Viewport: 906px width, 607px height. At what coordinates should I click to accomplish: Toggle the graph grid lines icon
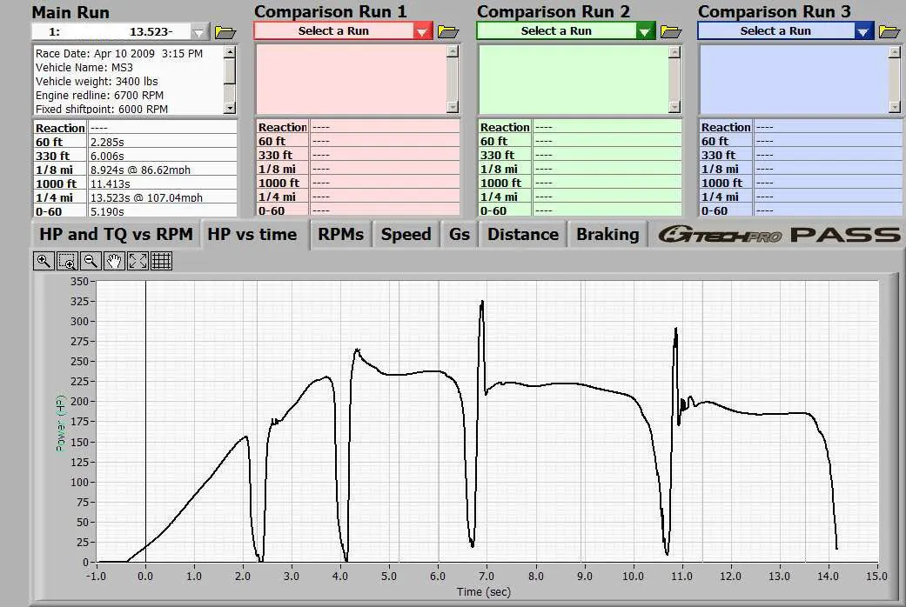coord(161,261)
